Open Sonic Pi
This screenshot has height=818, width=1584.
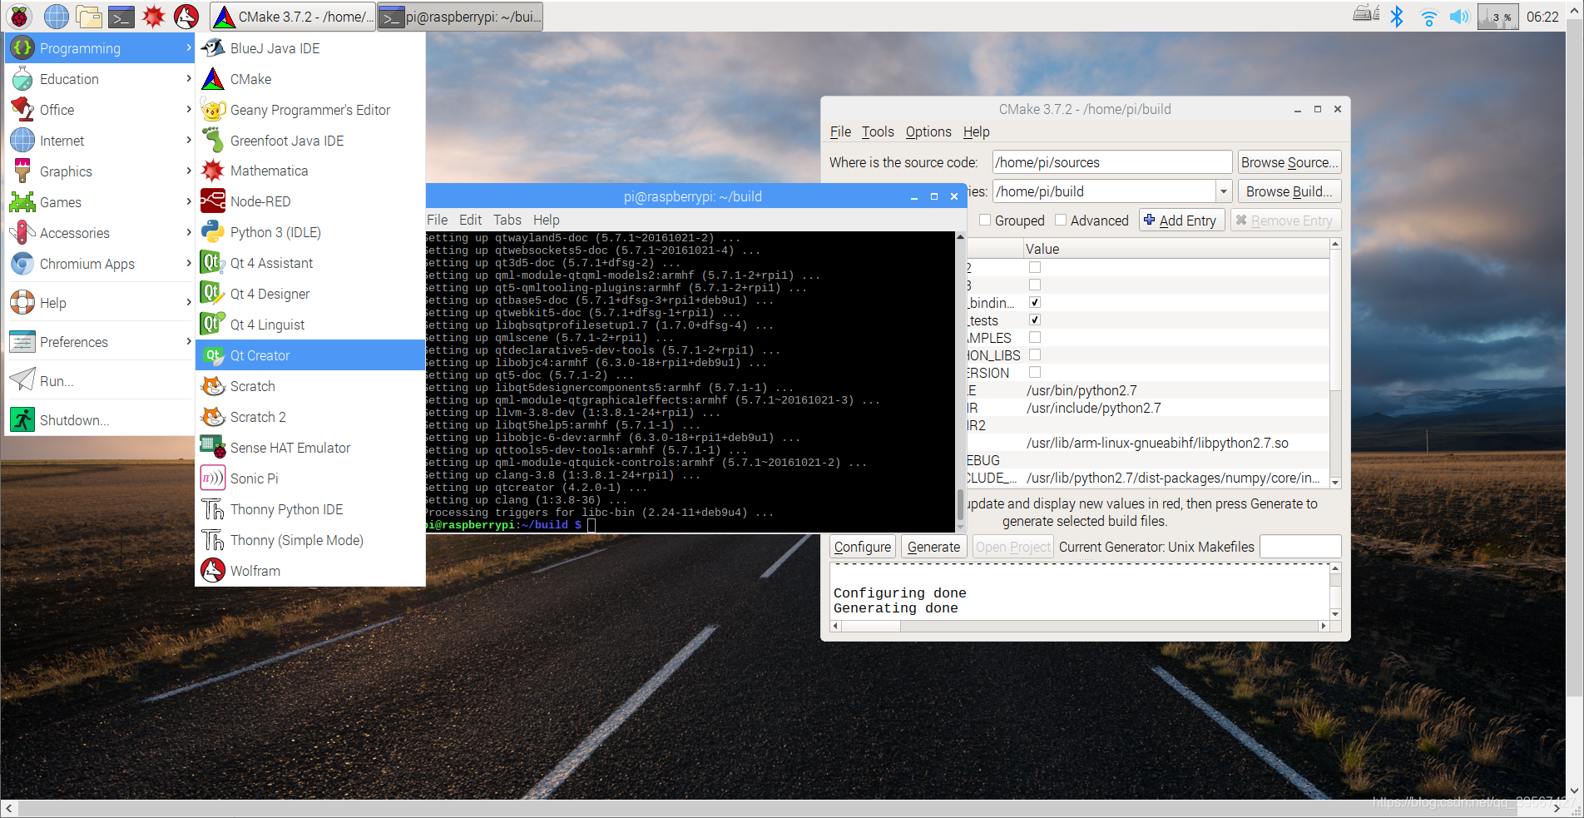(310, 478)
